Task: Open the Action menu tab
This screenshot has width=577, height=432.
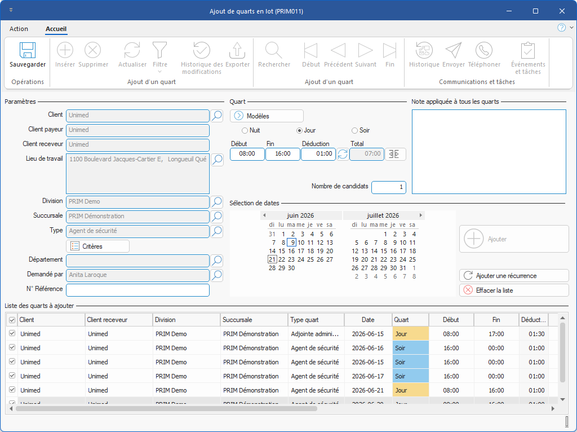Action: click(x=19, y=29)
